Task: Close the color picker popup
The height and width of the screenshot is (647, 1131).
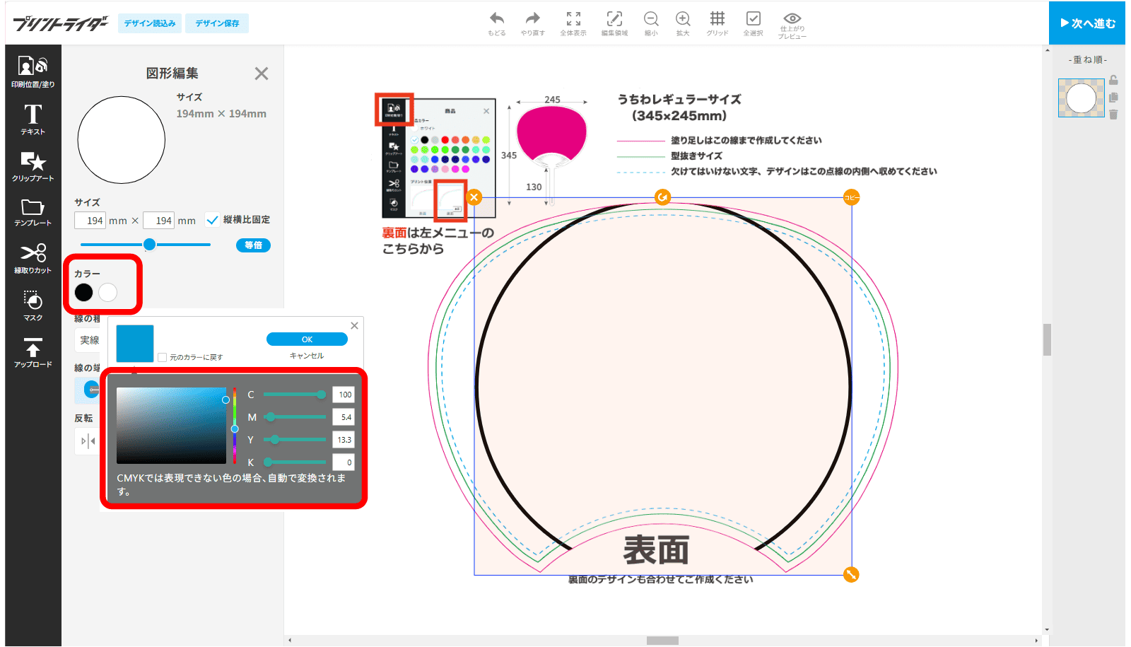Action: (355, 325)
